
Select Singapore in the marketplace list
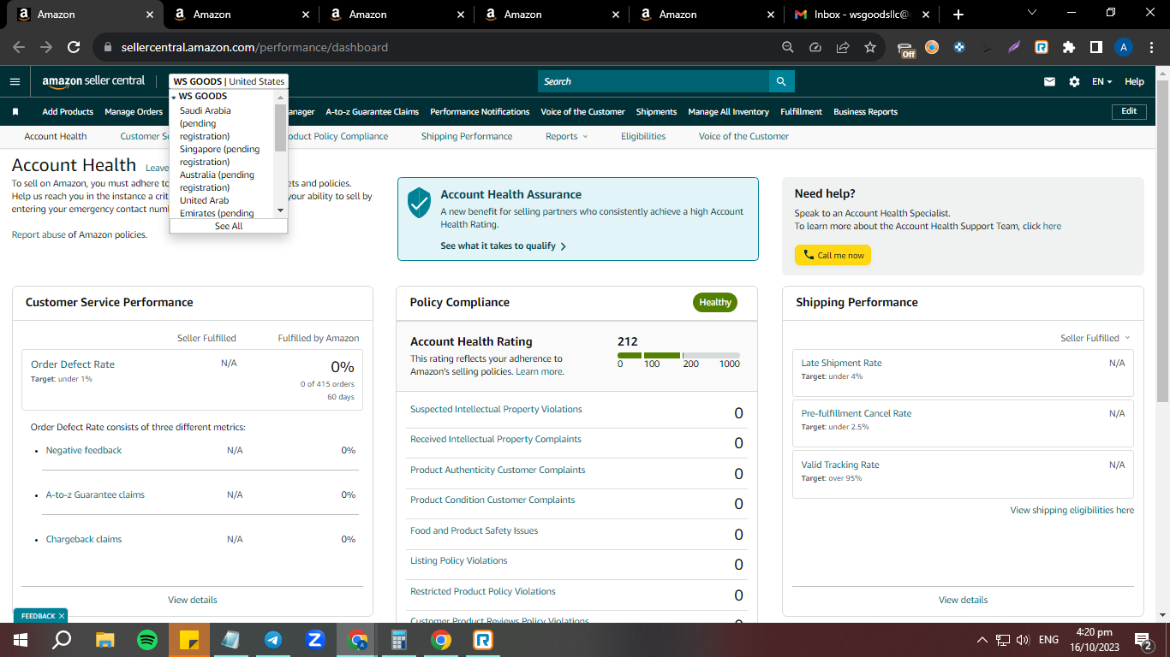(219, 156)
